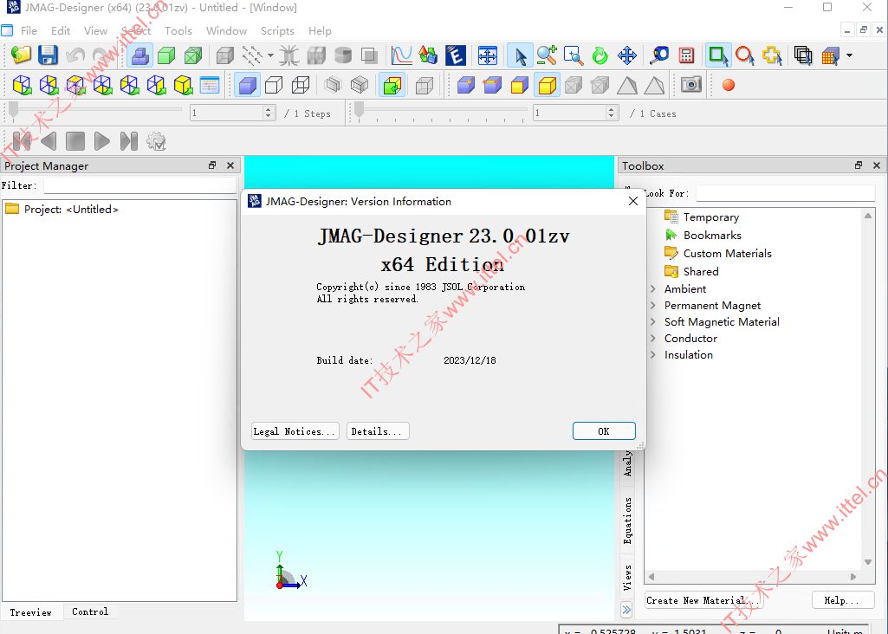Open the Tools menu

click(178, 31)
